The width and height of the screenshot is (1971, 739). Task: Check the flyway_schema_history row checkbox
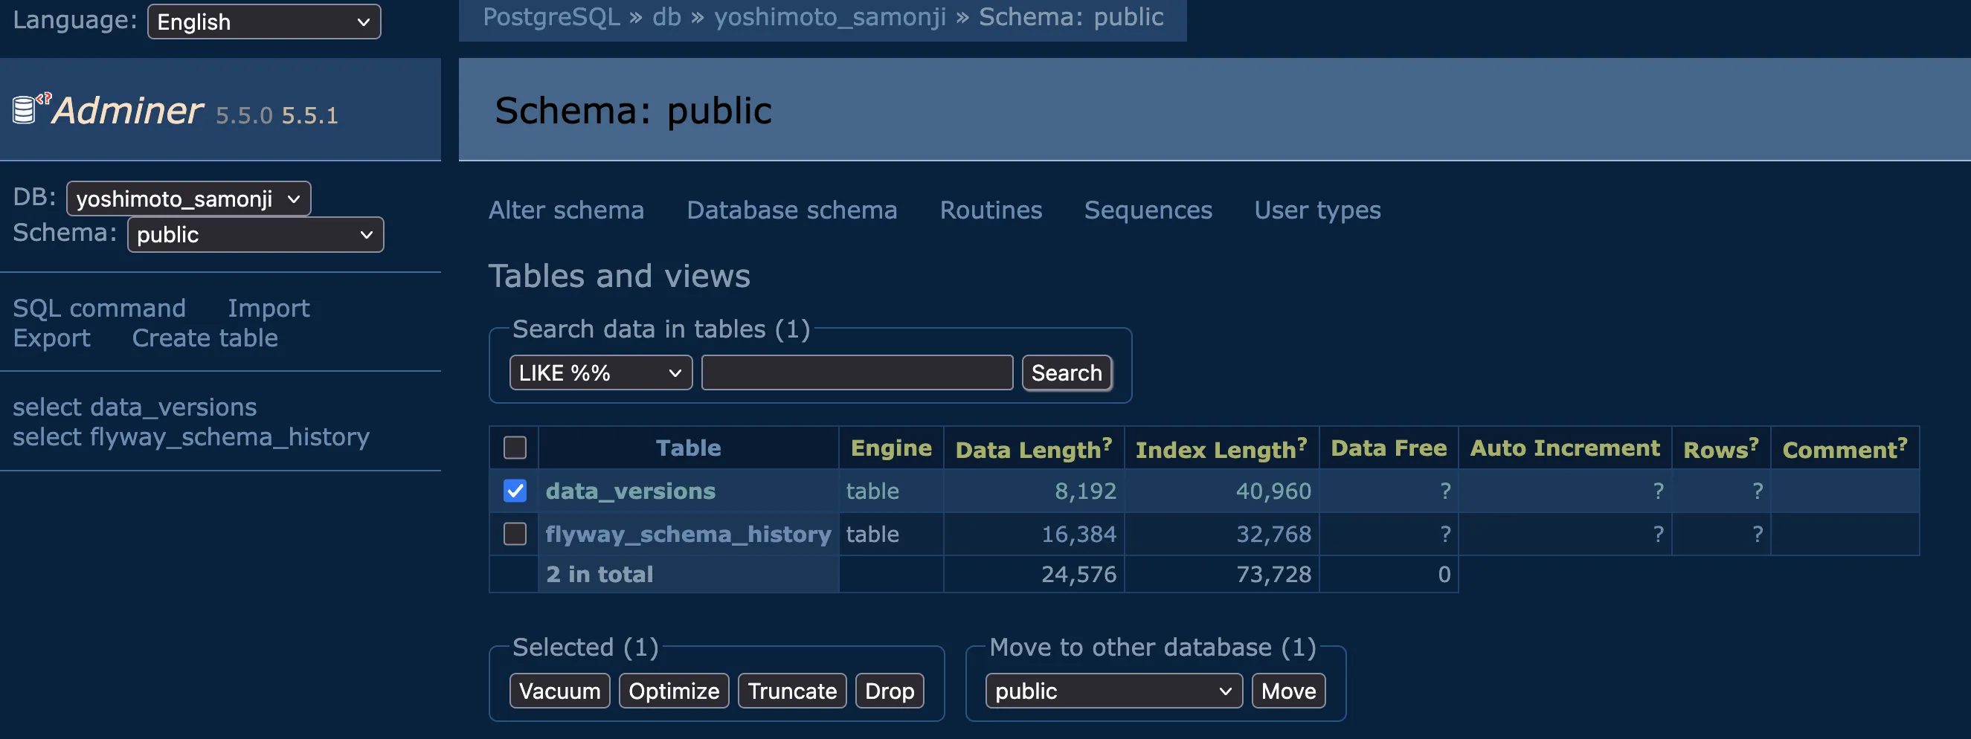pyautogui.click(x=515, y=533)
